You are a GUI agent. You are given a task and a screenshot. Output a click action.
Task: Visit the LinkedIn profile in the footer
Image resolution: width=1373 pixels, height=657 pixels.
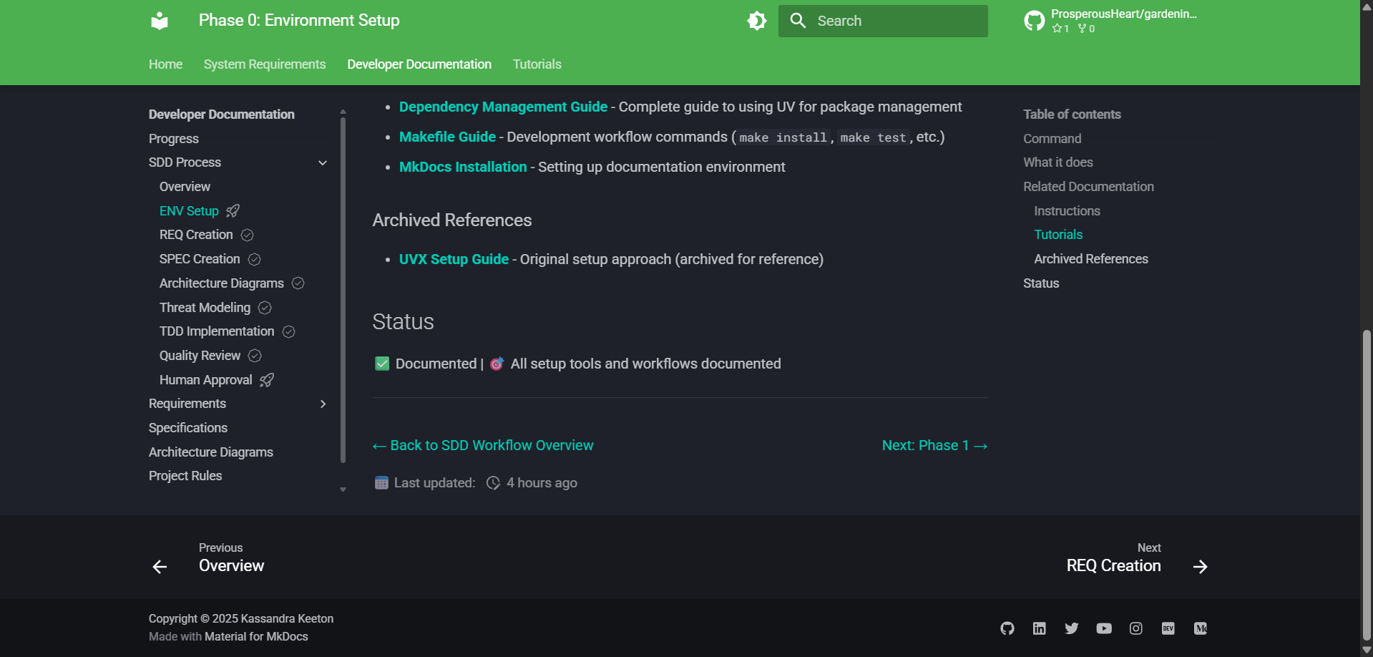point(1039,628)
